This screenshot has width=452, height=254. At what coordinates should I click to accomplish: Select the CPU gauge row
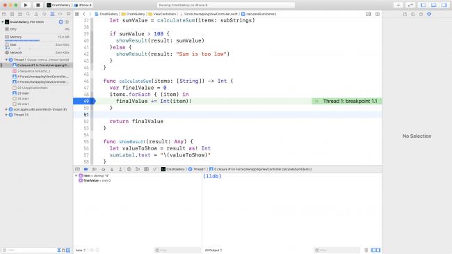tap(36, 29)
